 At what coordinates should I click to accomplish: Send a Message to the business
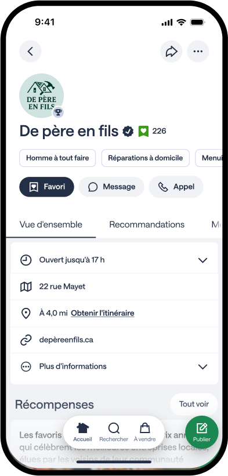click(111, 187)
